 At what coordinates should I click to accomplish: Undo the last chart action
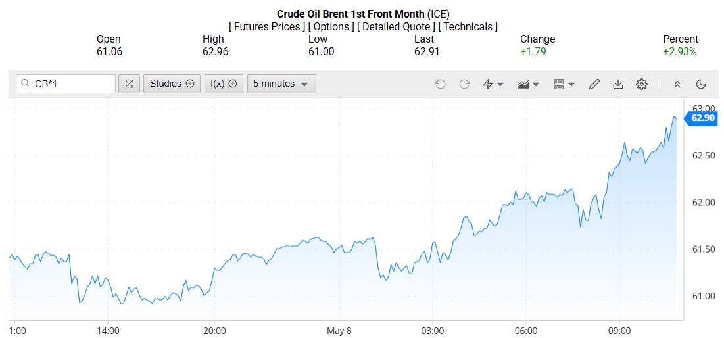tap(440, 84)
